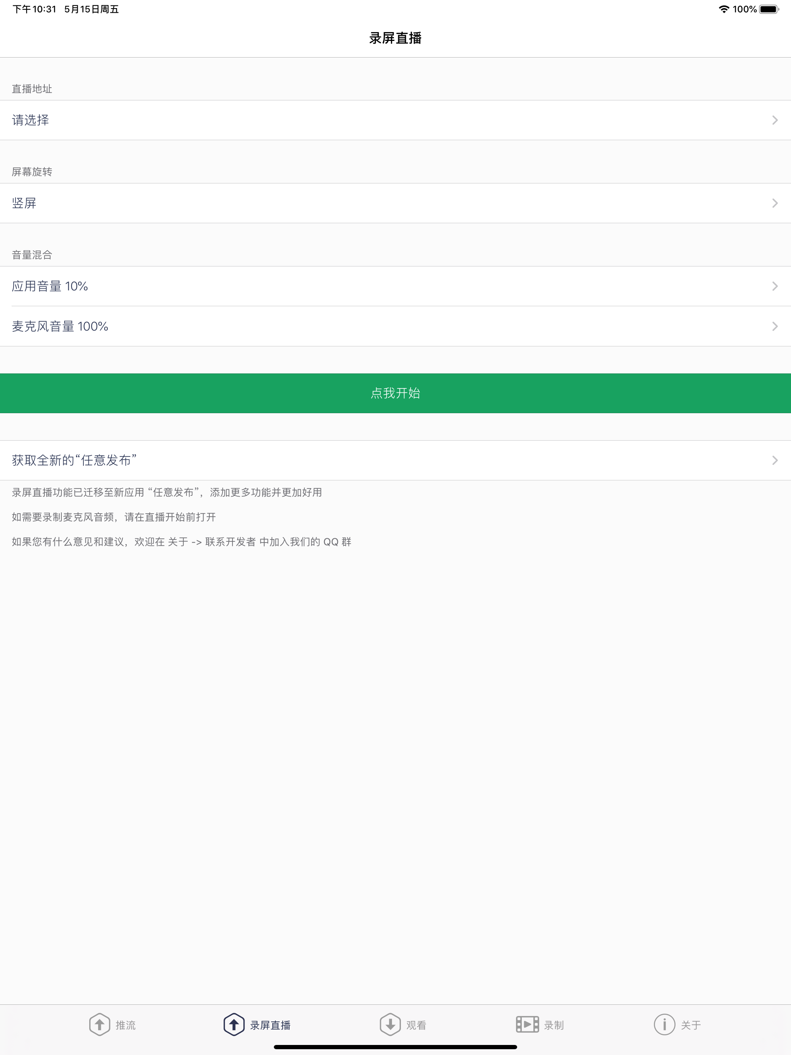This screenshot has width=791, height=1055.
Task: Tap the 录制 film strip icon
Action: [527, 1024]
